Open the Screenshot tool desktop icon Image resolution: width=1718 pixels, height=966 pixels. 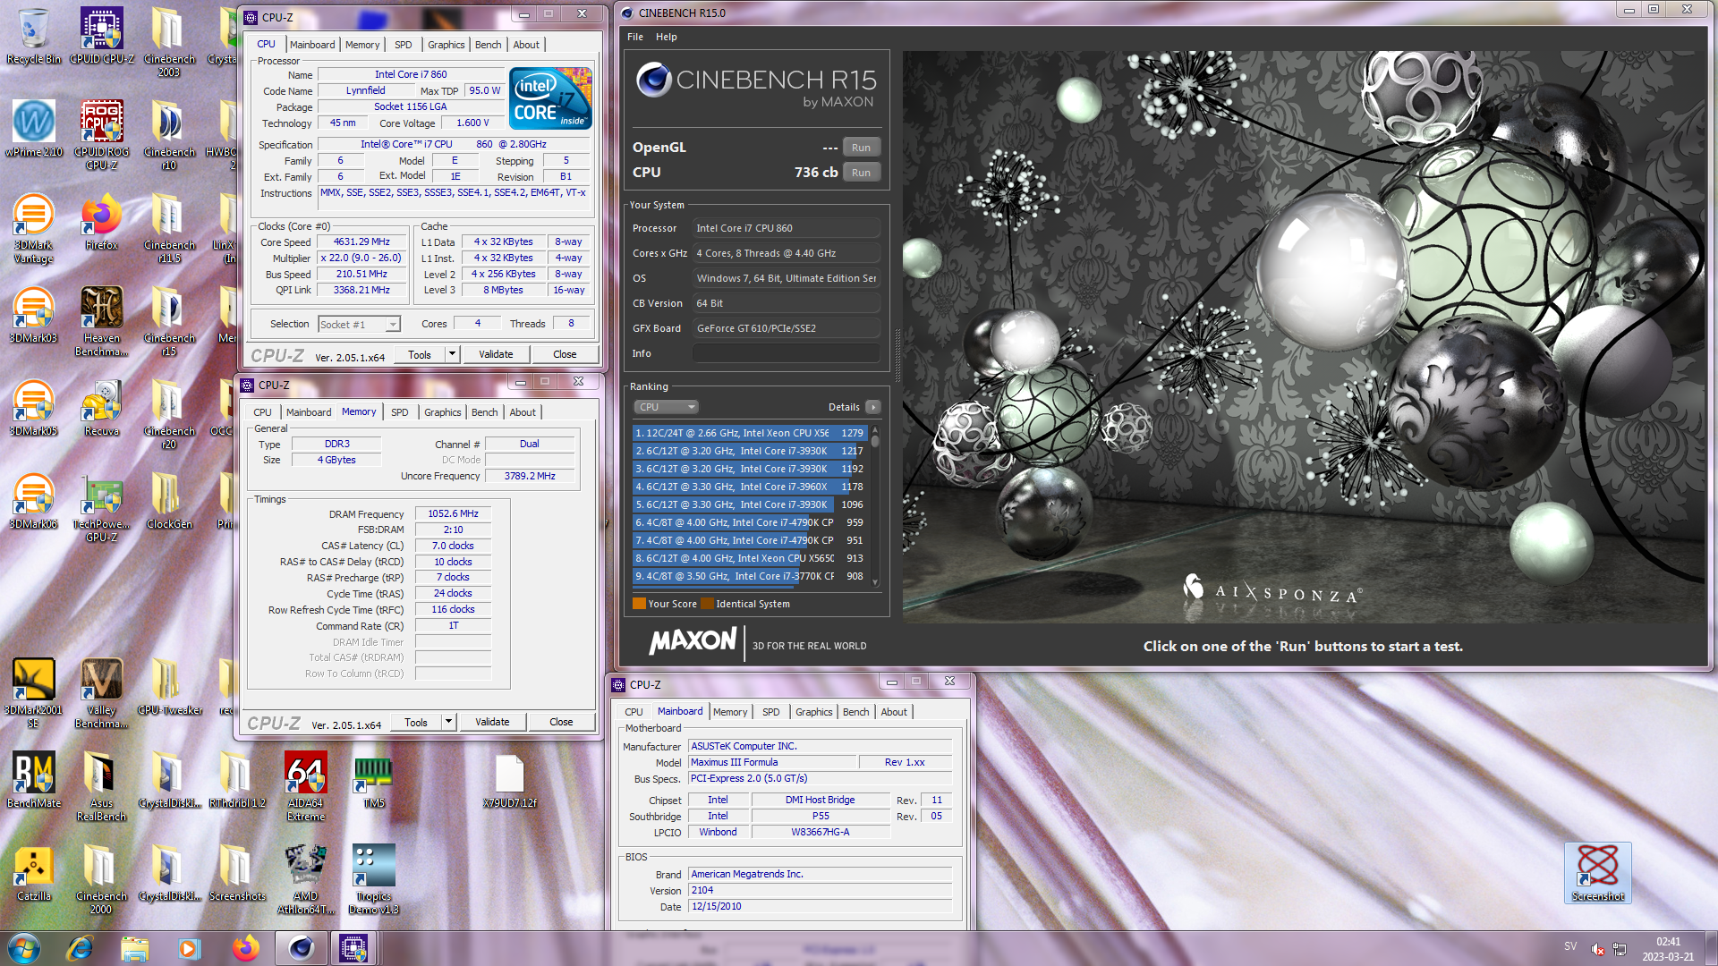(1598, 873)
